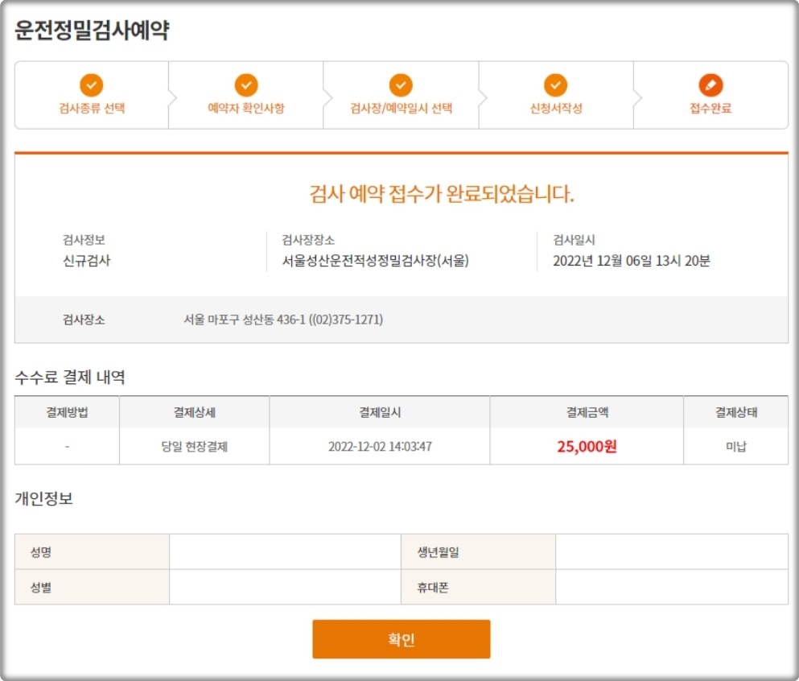Click the 미납 status cell

(x=735, y=447)
